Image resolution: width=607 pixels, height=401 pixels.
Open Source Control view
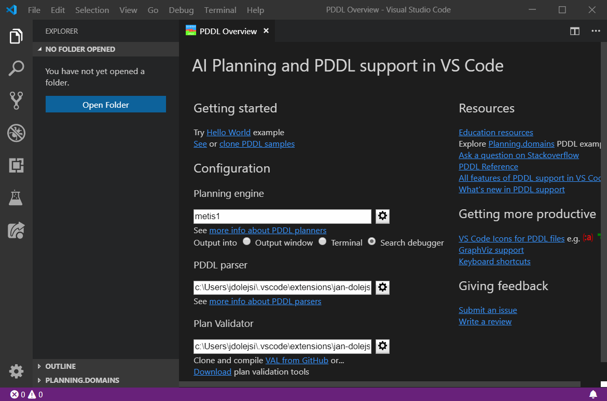click(x=16, y=101)
